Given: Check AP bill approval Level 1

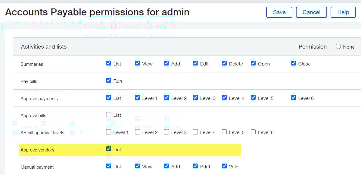Looking at the screenshot, I should [109, 132].
